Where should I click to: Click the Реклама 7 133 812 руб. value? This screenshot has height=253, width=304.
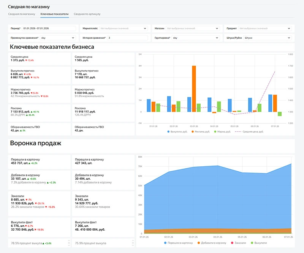pyautogui.click(x=21, y=112)
